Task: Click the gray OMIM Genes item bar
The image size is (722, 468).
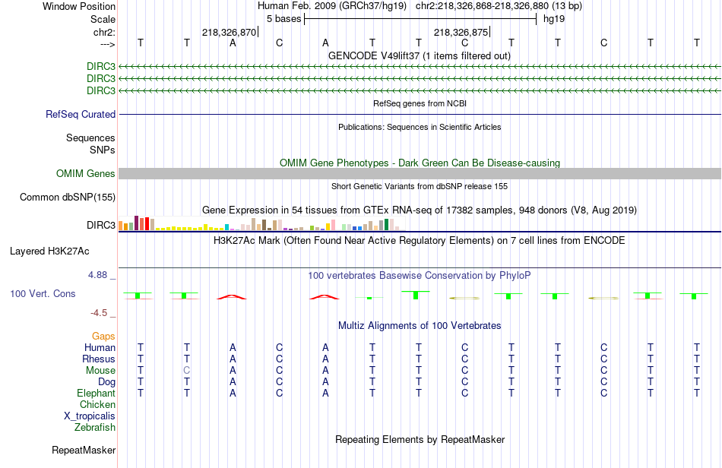Action: (x=420, y=173)
